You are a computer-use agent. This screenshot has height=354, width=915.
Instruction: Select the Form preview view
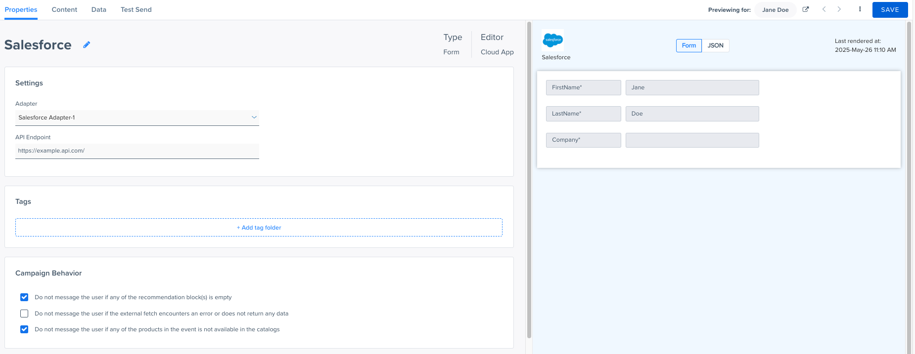[689, 45]
